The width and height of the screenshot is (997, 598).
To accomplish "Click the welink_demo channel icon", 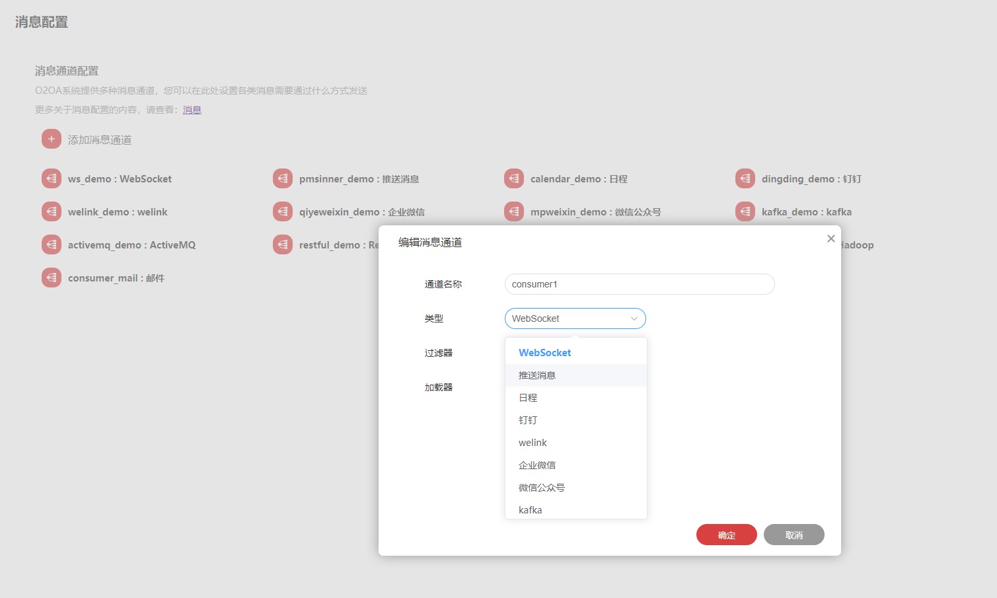I will tap(52, 212).
